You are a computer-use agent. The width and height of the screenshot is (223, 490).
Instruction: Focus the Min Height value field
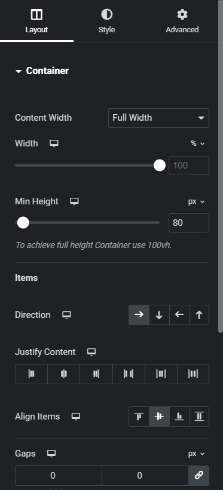[189, 223]
